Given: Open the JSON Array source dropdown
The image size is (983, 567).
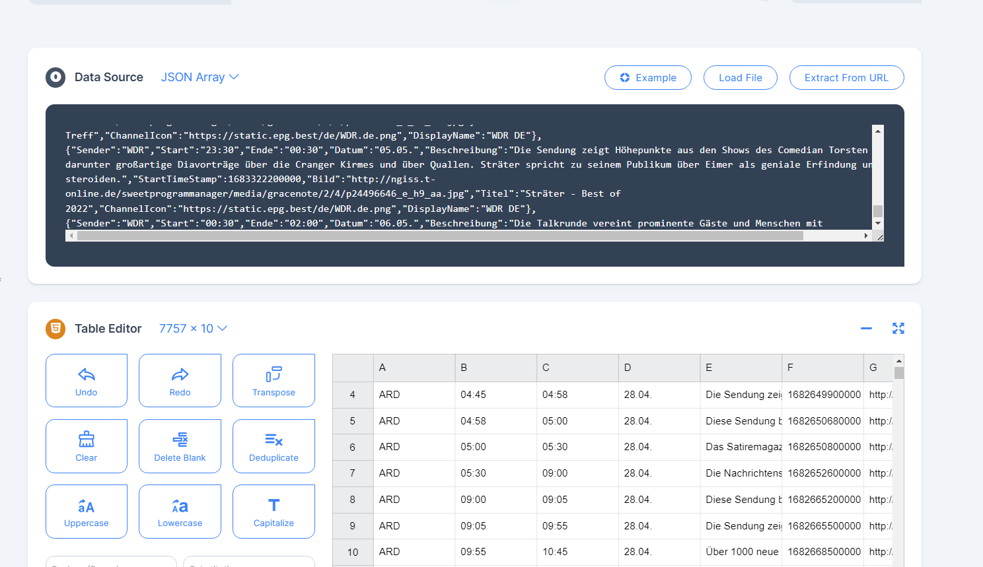Looking at the screenshot, I should [x=200, y=77].
